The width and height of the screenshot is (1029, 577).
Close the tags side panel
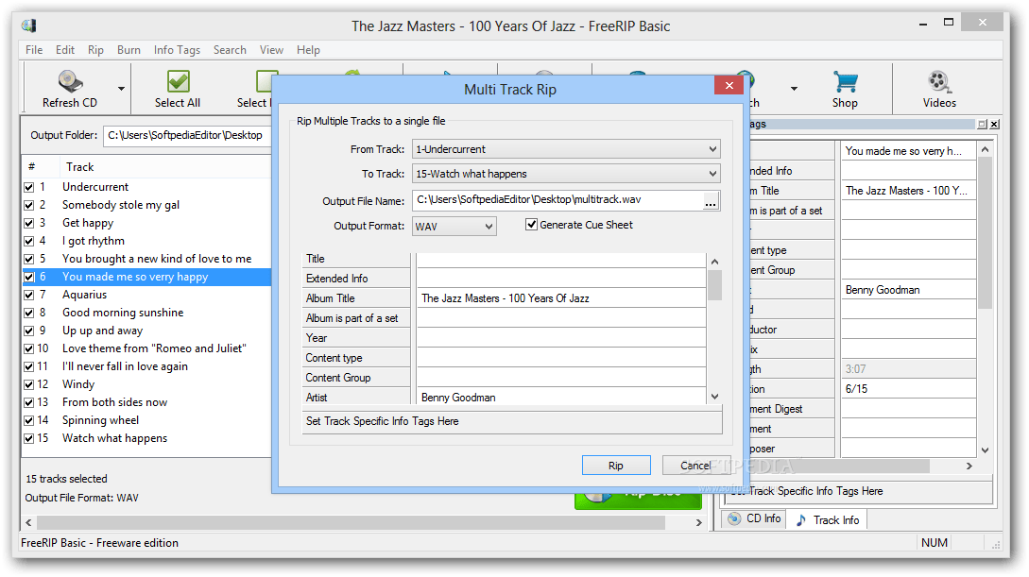[994, 124]
